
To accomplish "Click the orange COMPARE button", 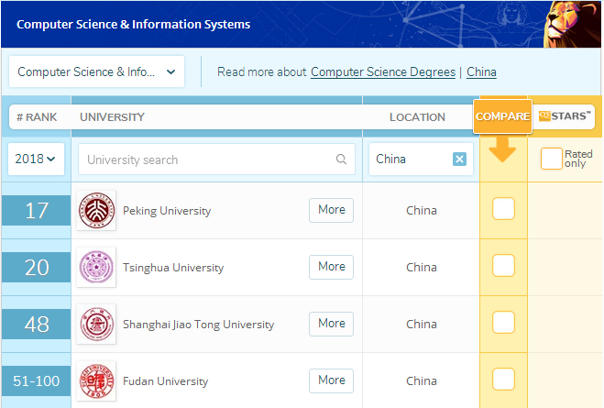I will (x=502, y=116).
